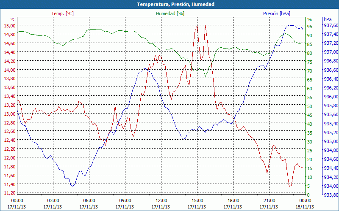339x211 pixels.
Task: Click temperature axis value '11,60'
Action: pos(10,175)
